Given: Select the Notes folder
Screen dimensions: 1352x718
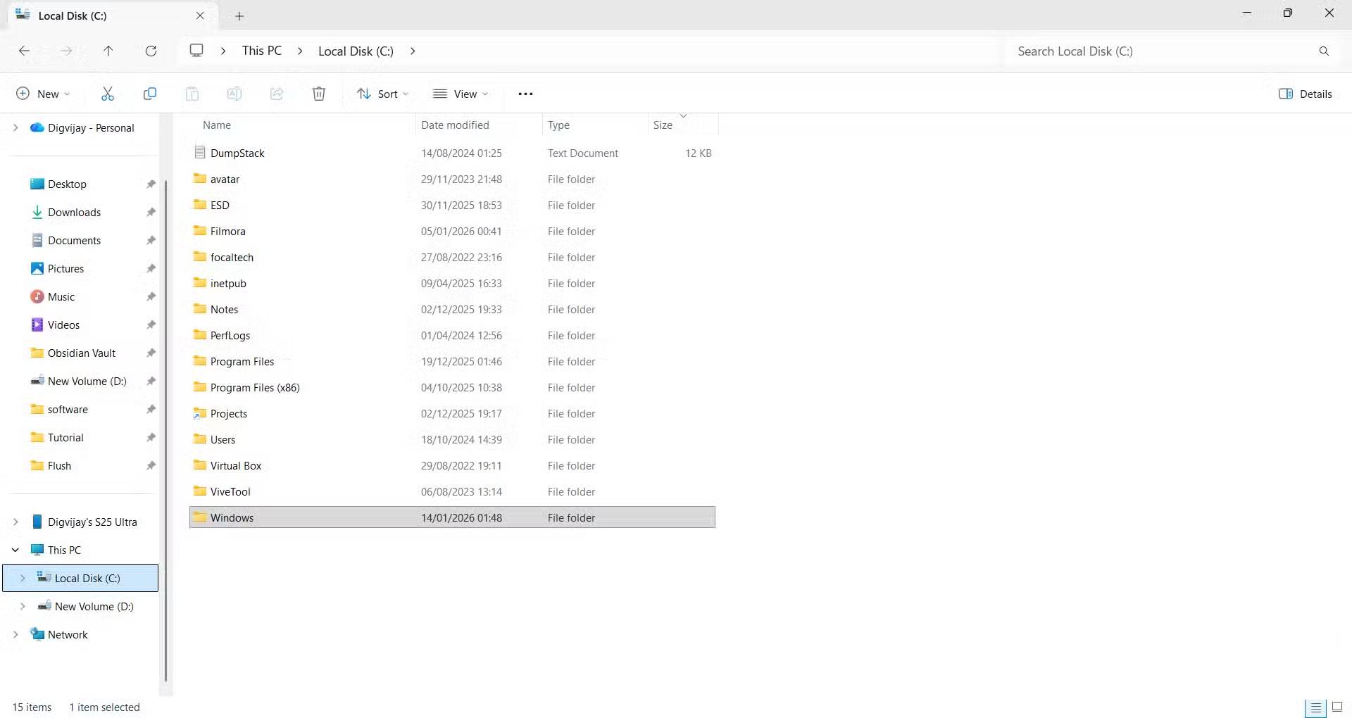Looking at the screenshot, I should tap(452, 309).
